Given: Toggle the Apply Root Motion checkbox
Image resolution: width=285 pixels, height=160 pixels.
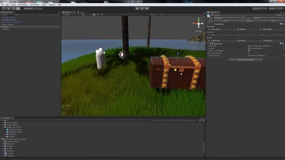Looking at the screenshot, I should coord(249,51).
